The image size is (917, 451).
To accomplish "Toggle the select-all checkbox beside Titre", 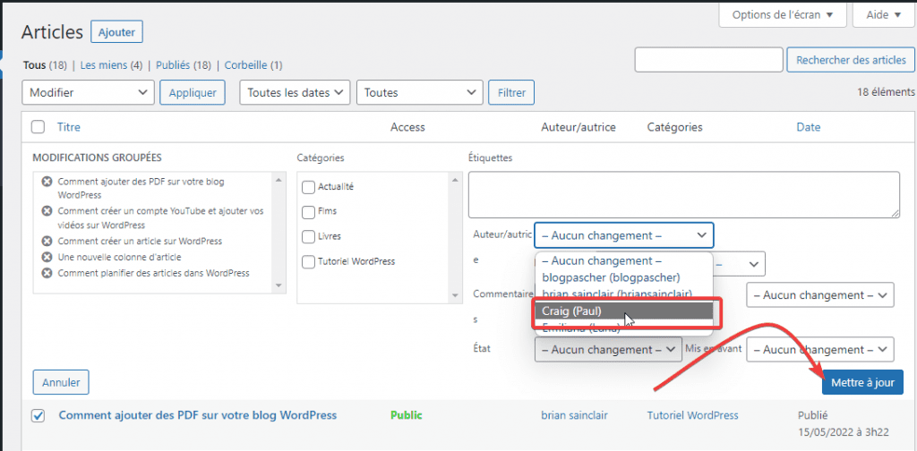I will point(38,127).
